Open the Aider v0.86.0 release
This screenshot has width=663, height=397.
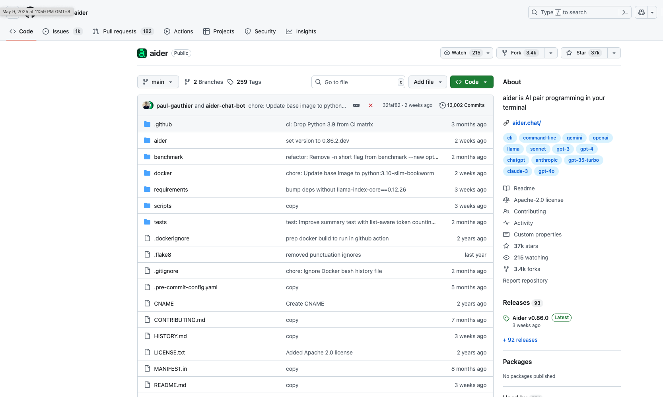coord(530,318)
